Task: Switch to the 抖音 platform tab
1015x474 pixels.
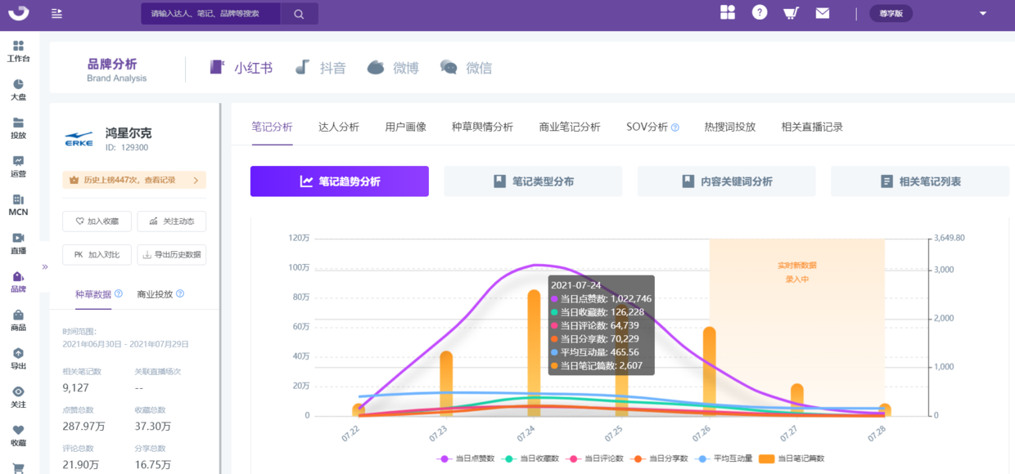Action: click(321, 68)
